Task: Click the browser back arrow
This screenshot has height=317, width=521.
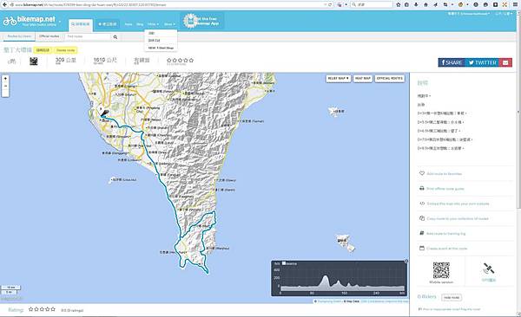Action: [4, 4]
